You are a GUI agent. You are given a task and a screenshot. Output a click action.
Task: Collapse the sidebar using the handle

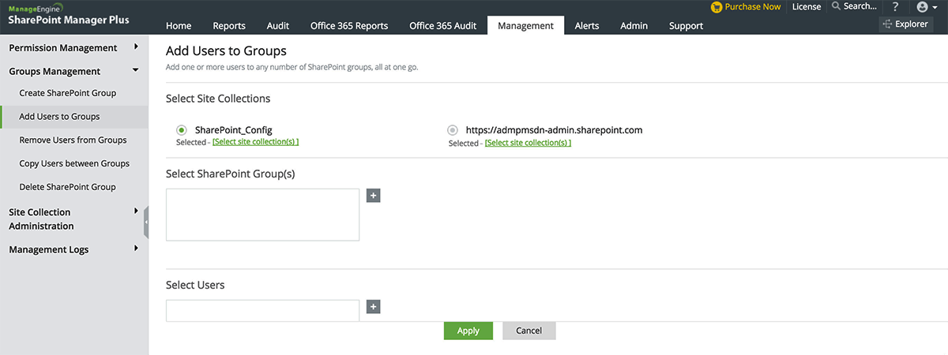146,222
